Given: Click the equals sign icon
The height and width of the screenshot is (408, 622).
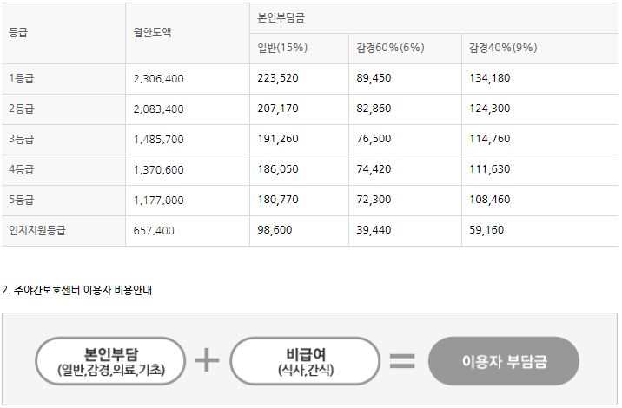Looking at the screenshot, I should coord(402,361).
